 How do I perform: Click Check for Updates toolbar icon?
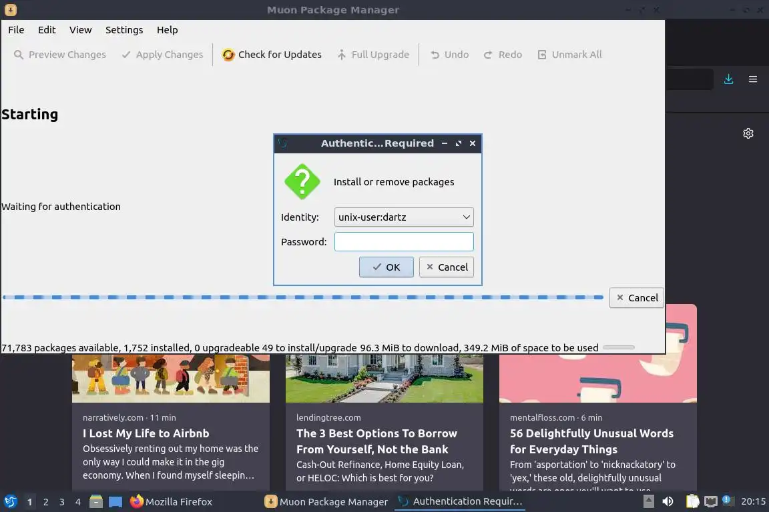(x=228, y=55)
